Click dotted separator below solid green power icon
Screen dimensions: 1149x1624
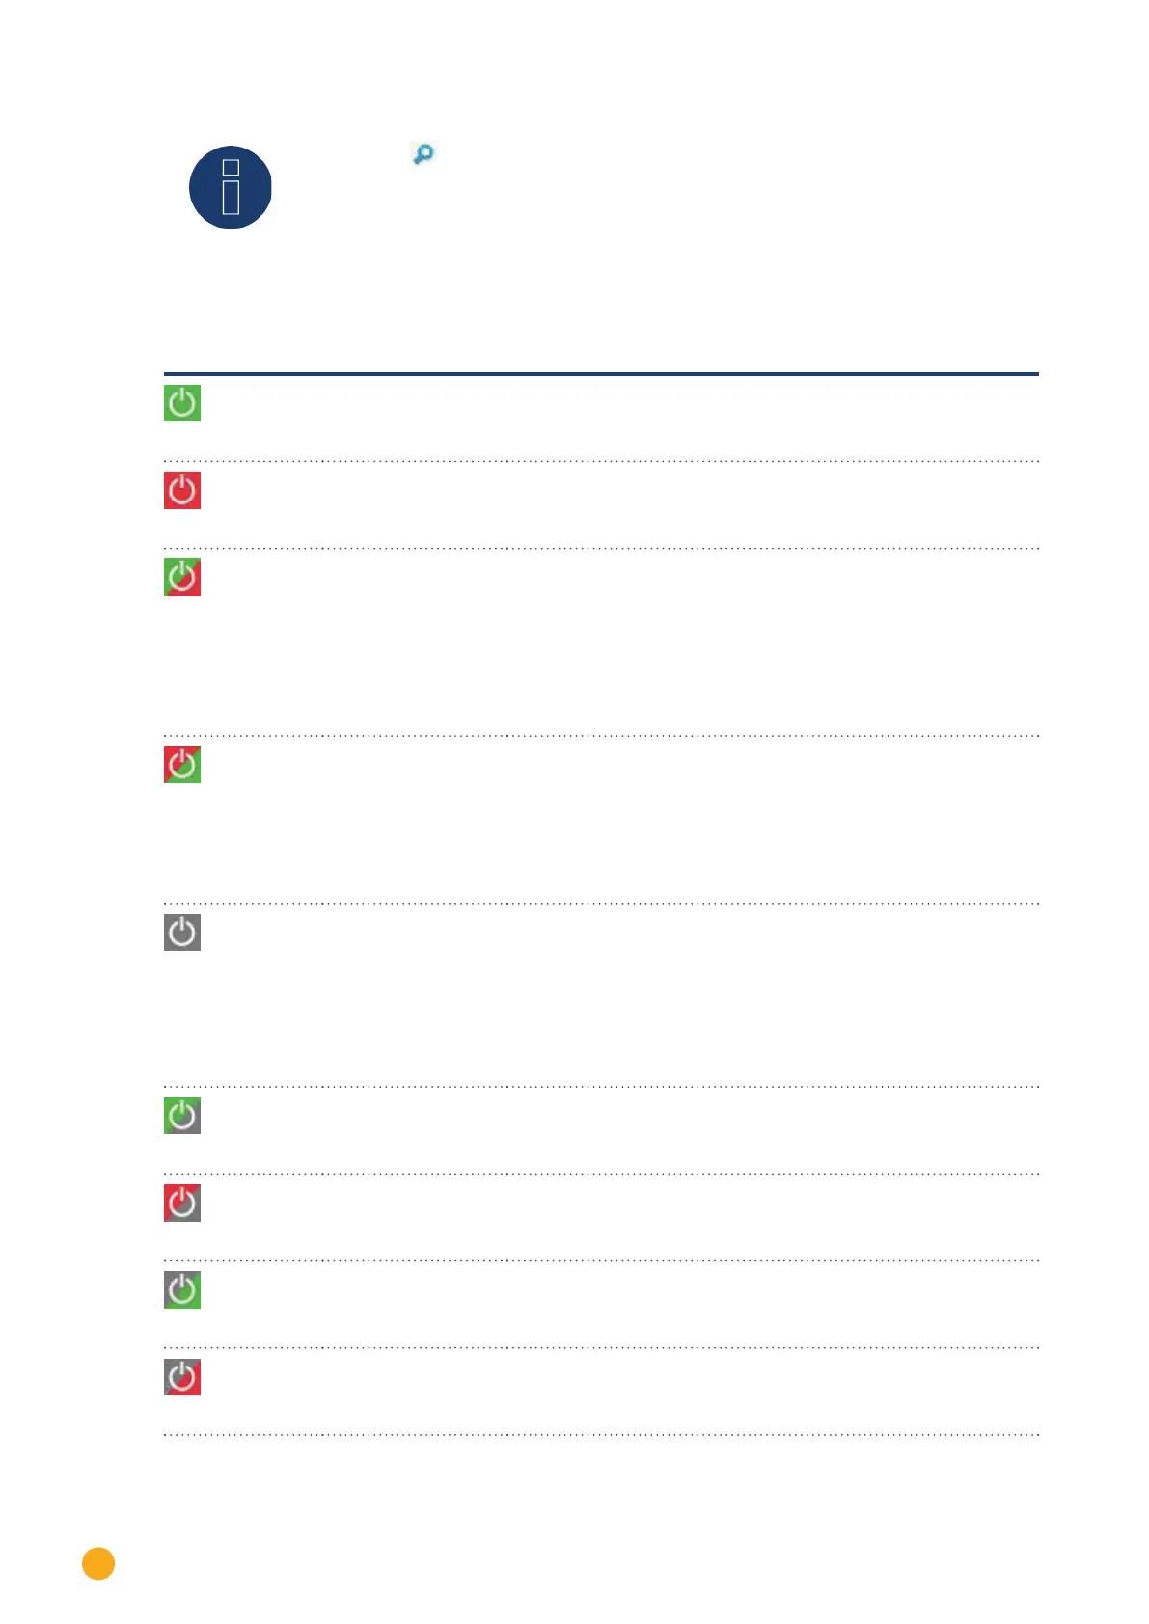pyautogui.click(x=601, y=461)
